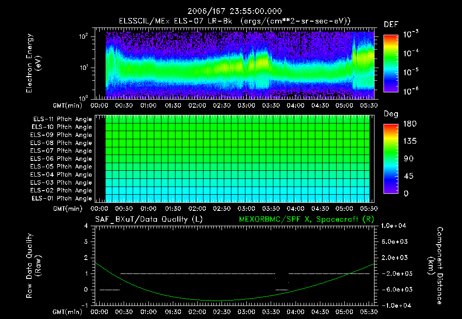This screenshot has width=462, height=319.
Task: Select the ELS-02 Pitch Angle row label
Action: [x=61, y=191]
